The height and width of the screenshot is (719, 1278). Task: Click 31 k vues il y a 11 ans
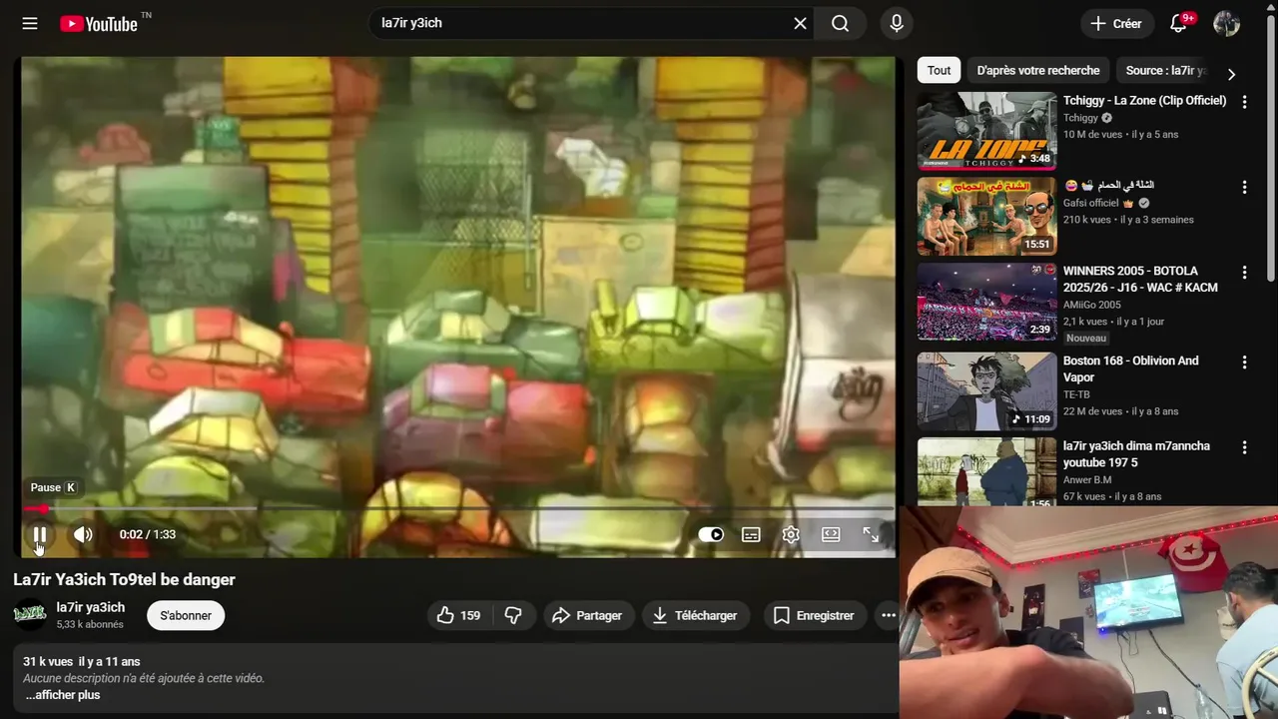pyautogui.click(x=82, y=661)
